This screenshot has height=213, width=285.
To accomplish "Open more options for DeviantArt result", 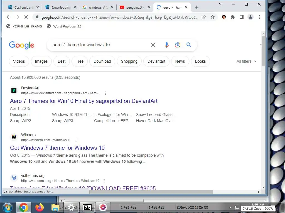I will (105, 93).
